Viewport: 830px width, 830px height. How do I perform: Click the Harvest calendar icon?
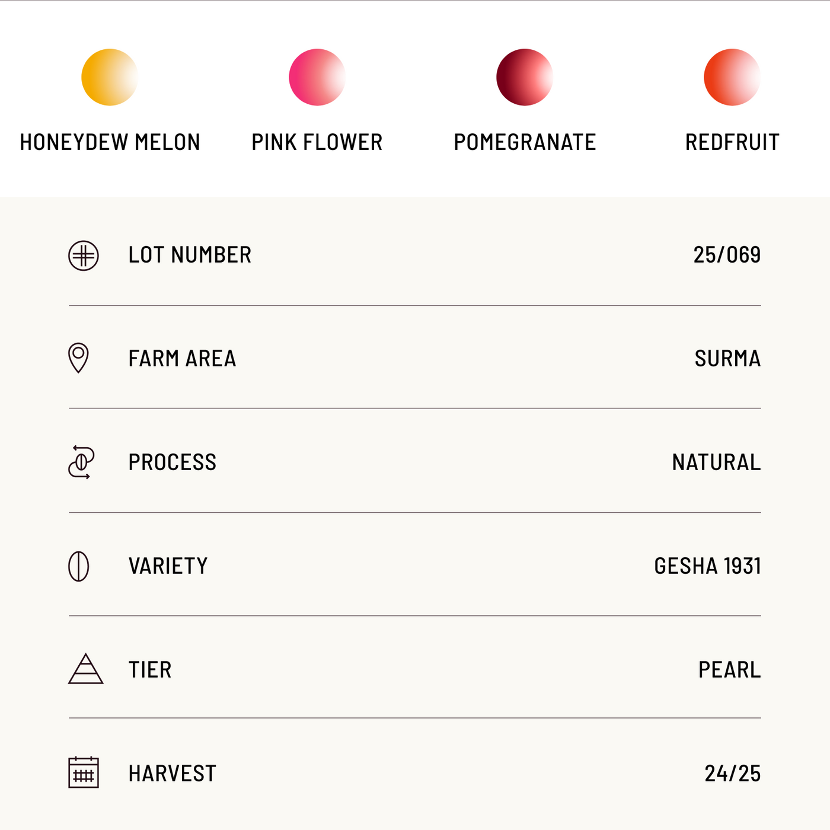84,772
